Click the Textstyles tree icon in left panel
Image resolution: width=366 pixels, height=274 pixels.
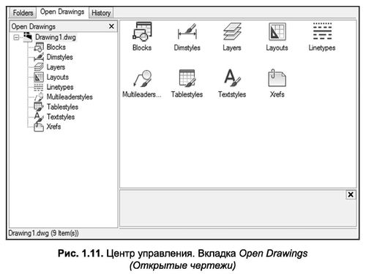pos(39,117)
